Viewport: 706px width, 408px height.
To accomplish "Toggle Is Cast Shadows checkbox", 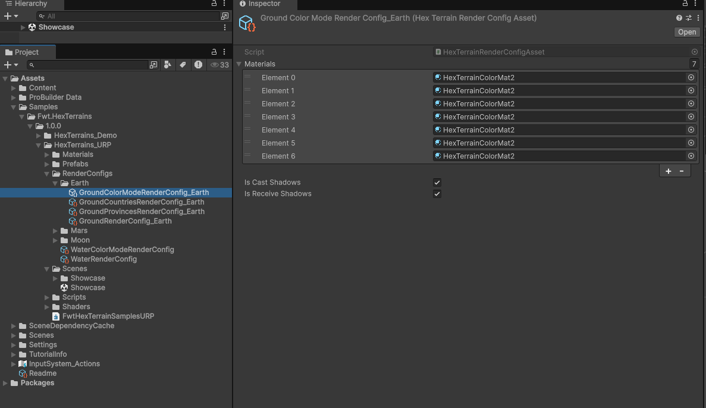I will (x=437, y=183).
